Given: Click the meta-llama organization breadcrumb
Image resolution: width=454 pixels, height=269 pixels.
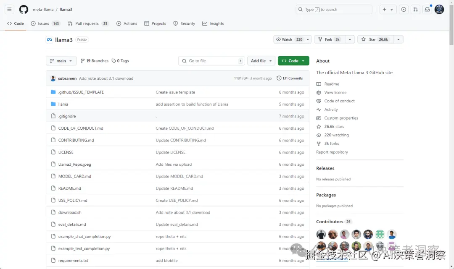Looking at the screenshot, I should tap(43, 10).
